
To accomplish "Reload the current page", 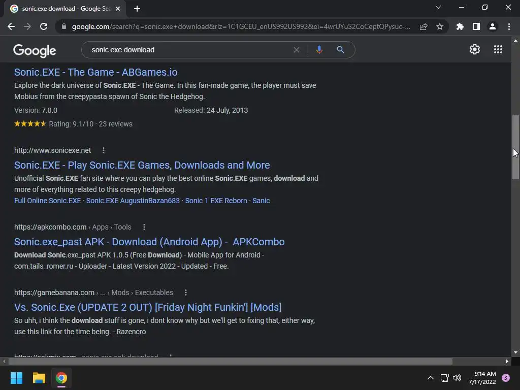I will pos(44,26).
